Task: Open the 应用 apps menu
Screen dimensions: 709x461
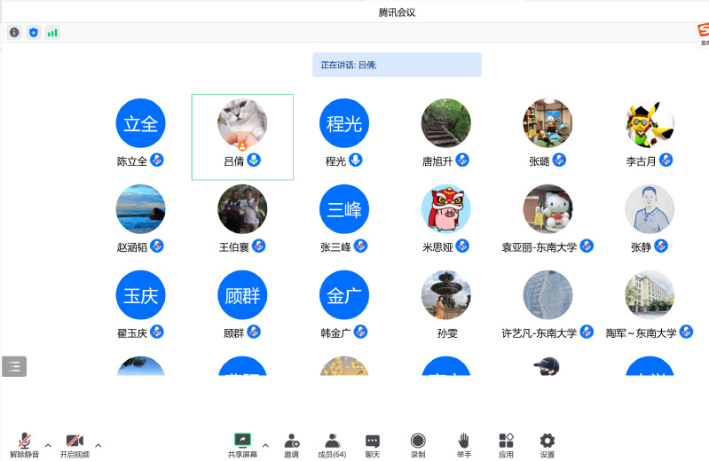Action: 506,445
